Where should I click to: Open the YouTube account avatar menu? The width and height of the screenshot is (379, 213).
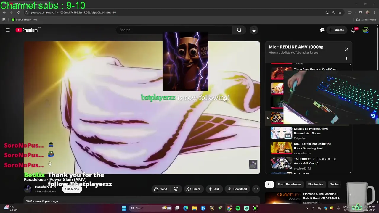coord(366,30)
